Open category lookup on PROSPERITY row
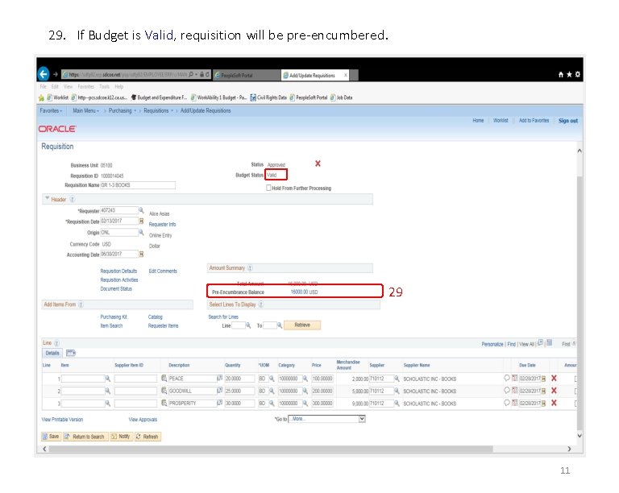Viewport: 619px width, 493px height. pyautogui.click(x=305, y=403)
